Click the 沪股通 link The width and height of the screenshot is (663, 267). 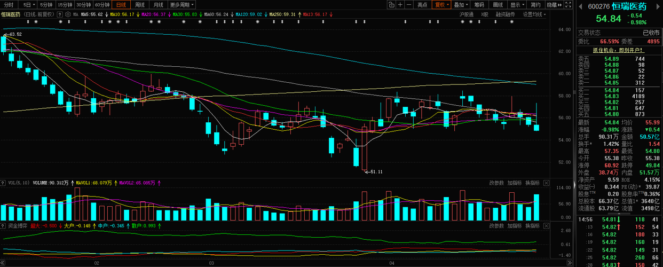click(x=466, y=14)
